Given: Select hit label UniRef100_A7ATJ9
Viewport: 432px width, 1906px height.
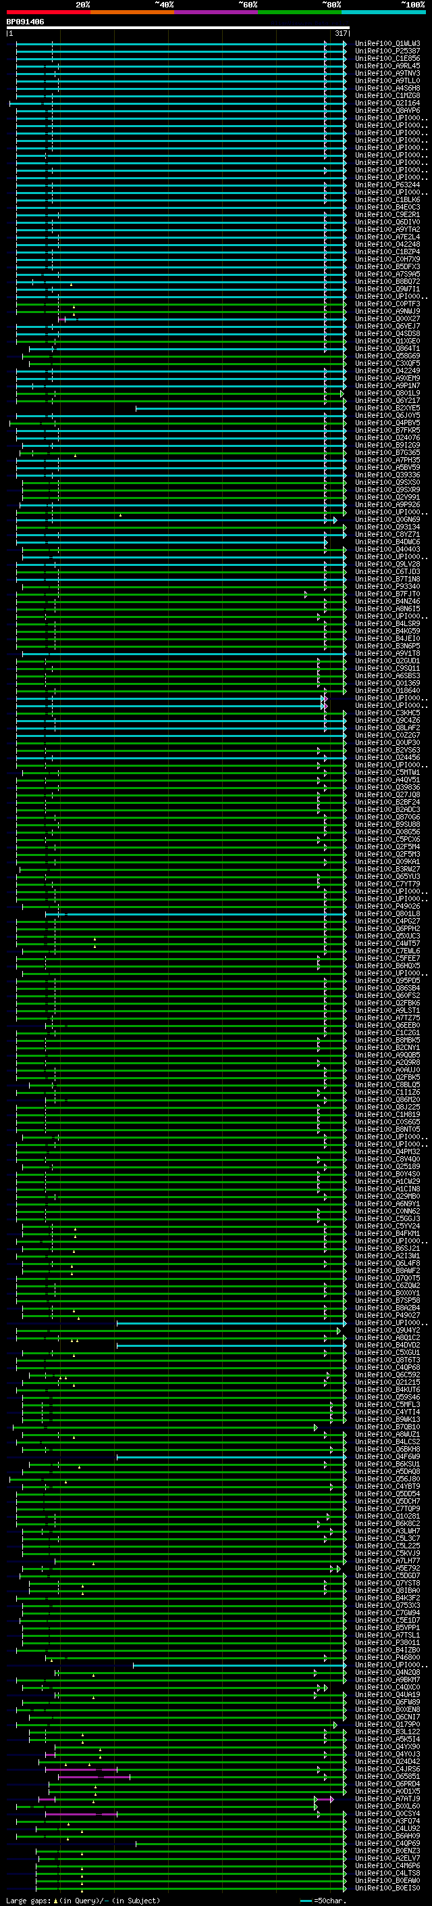Looking at the screenshot, I should [387, 1798].
